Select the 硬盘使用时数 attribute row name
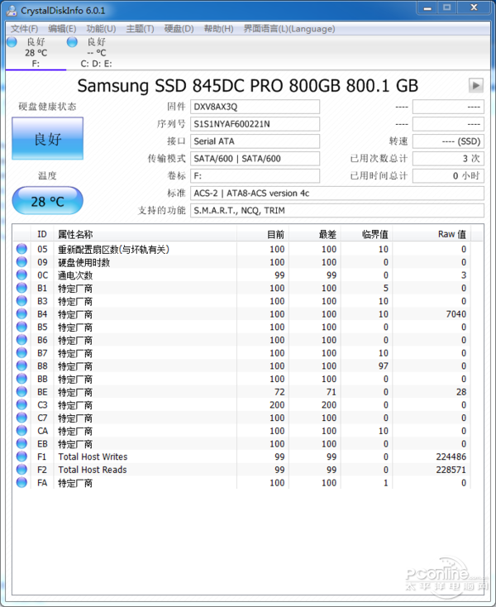This screenshot has width=496, height=607. pyautogui.click(x=84, y=262)
